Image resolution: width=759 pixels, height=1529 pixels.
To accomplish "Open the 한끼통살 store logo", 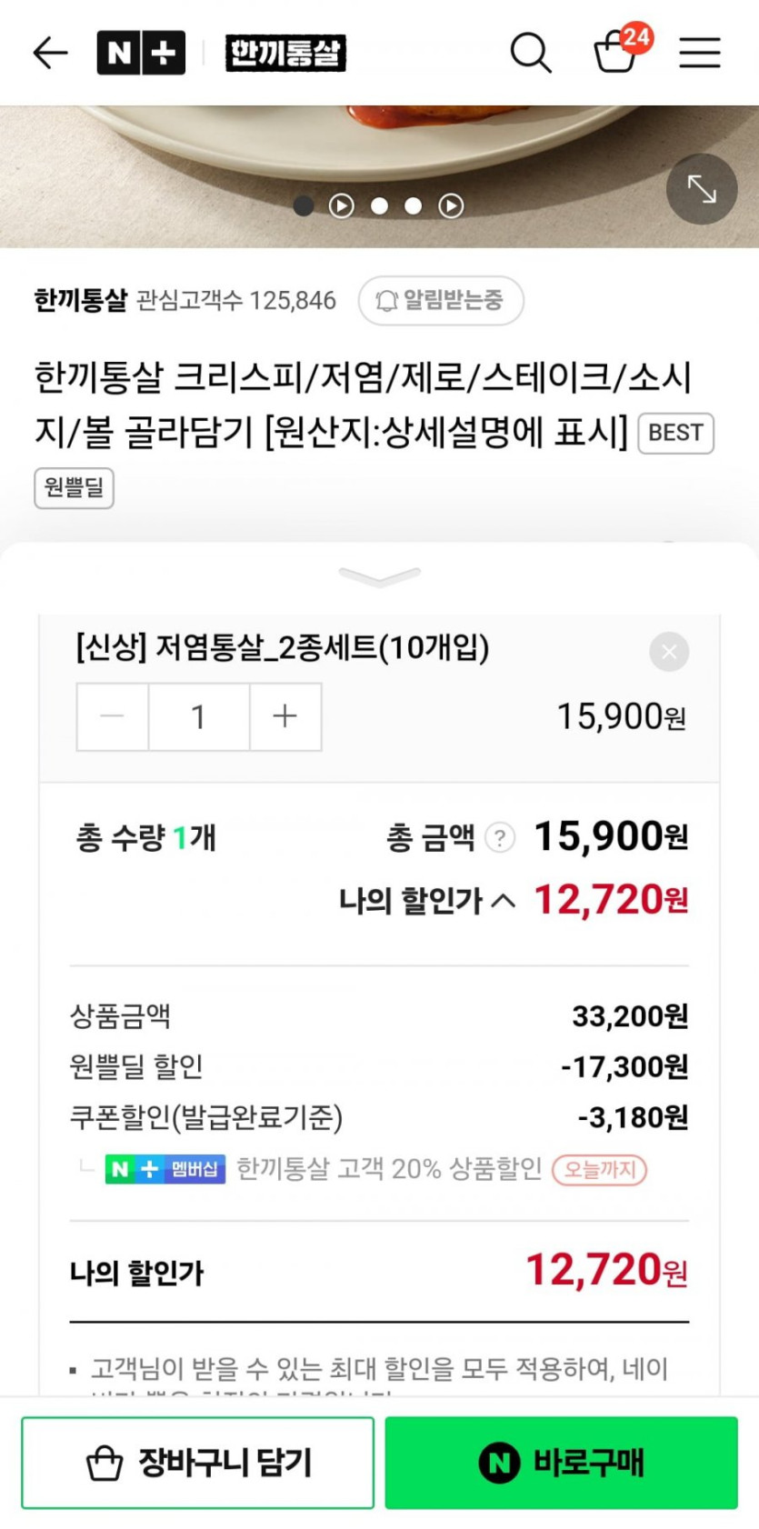I will point(285,53).
